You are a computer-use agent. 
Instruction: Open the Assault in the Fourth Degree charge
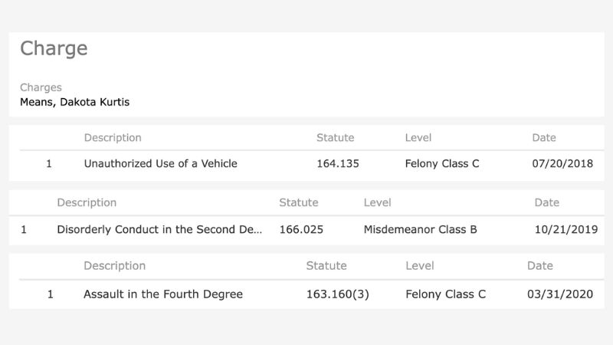(163, 294)
